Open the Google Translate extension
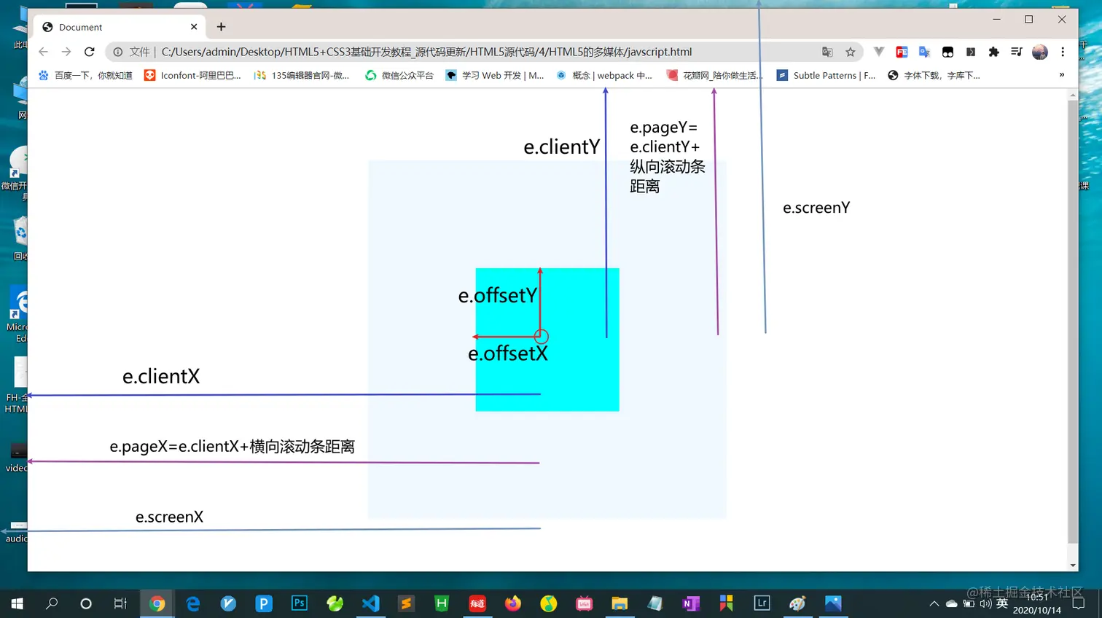Image resolution: width=1102 pixels, height=618 pixels. pyautogui.click(x=924, y=52)
